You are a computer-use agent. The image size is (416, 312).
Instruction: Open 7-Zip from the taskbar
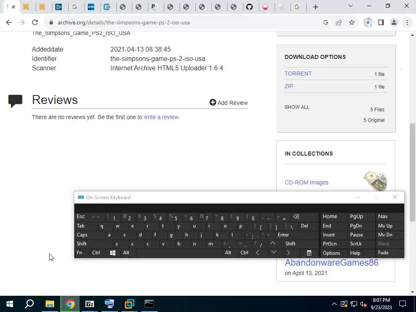tap(90, 304)
